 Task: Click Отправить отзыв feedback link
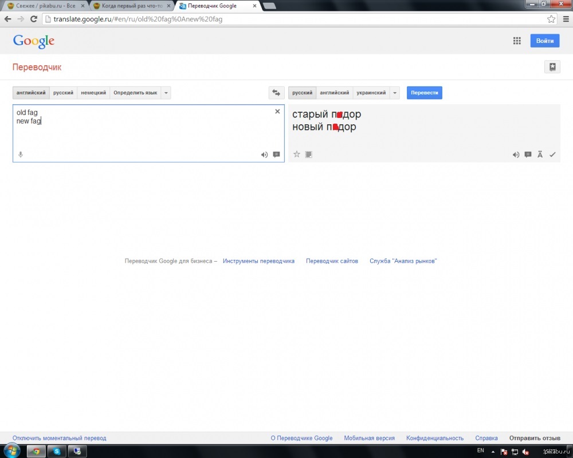point(535,438)
